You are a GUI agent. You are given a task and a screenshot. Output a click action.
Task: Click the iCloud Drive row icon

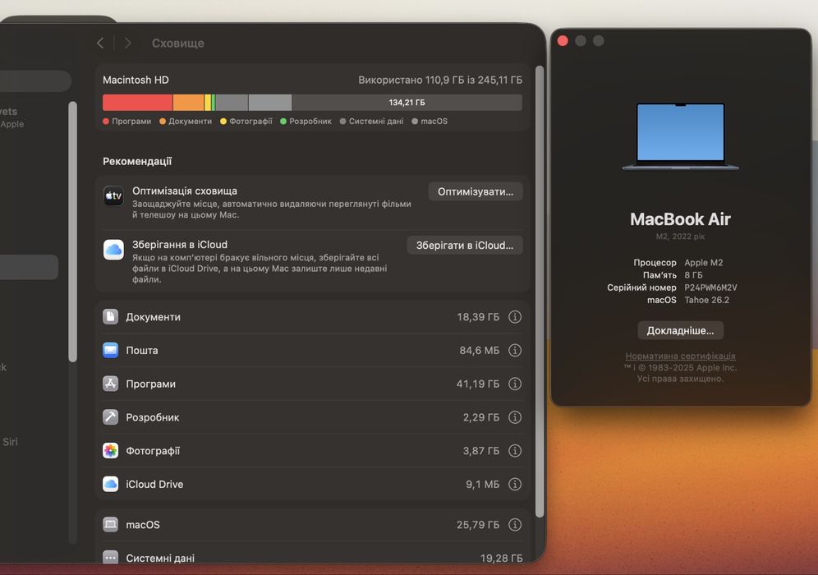pos(110,484)
